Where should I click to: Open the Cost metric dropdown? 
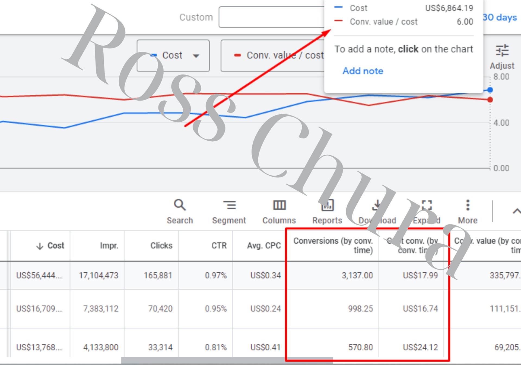(x=173, y=56)
